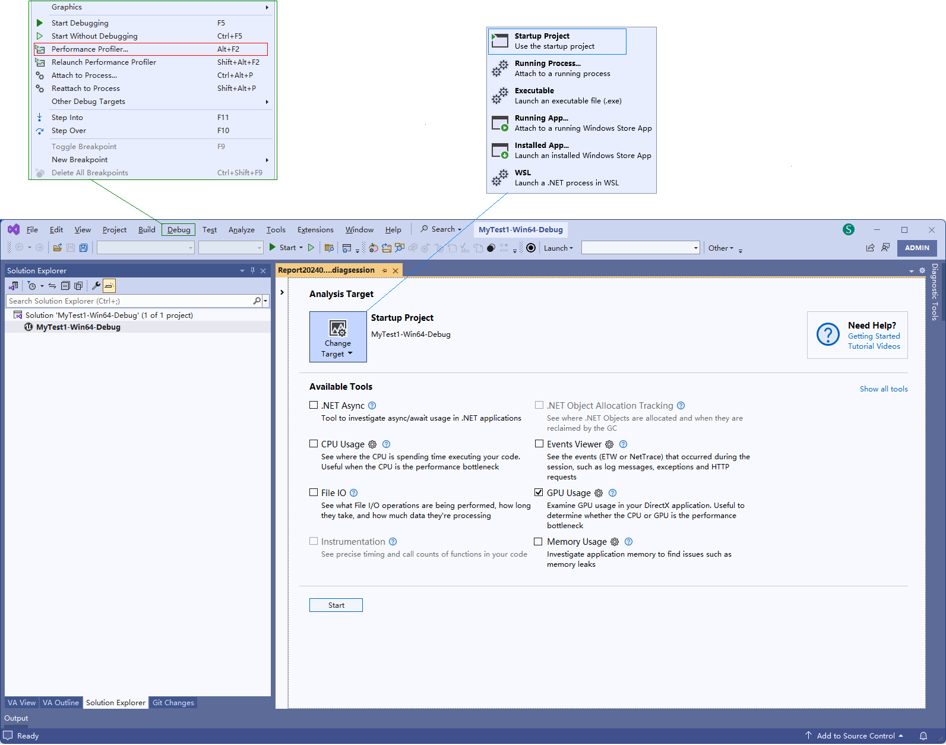Click the notifications bell in status bar
The image size is (946, 745).
(x=923, y=736)
